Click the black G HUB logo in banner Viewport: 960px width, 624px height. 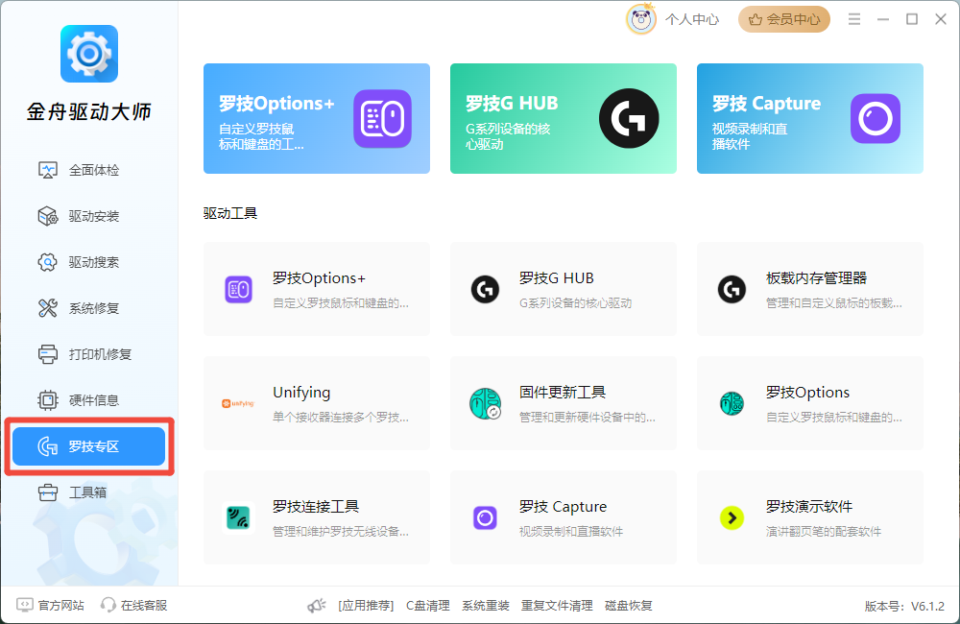(x=629, y=118)
